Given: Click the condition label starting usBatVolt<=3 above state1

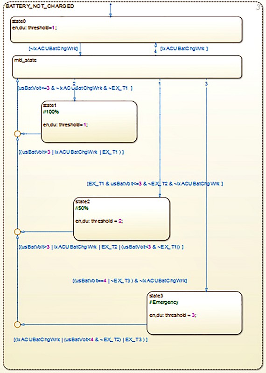Looking at the screenshot, I should pos(75,88).
